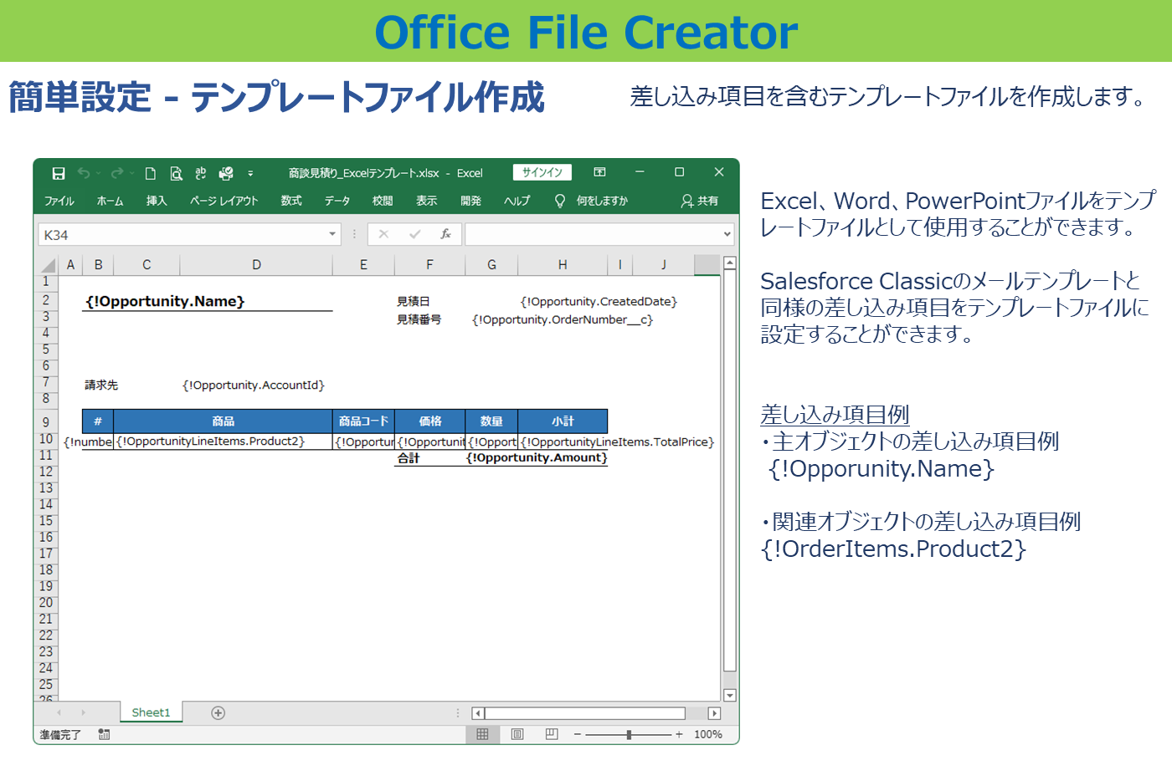Create a new blank workbook via the page icon

point(151,173)
